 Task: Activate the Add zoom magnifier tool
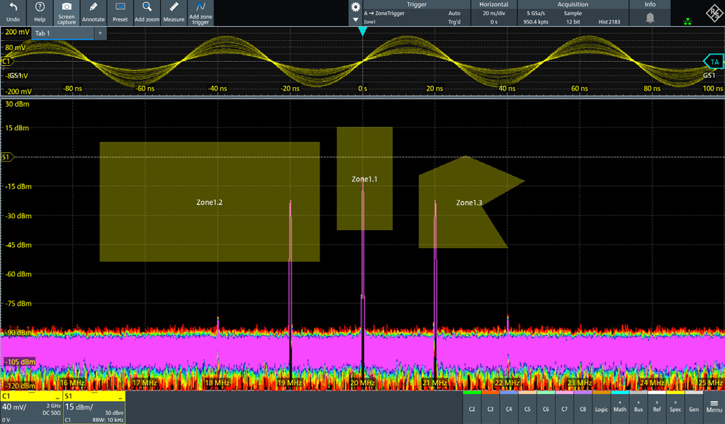click(x=147, y=12)
